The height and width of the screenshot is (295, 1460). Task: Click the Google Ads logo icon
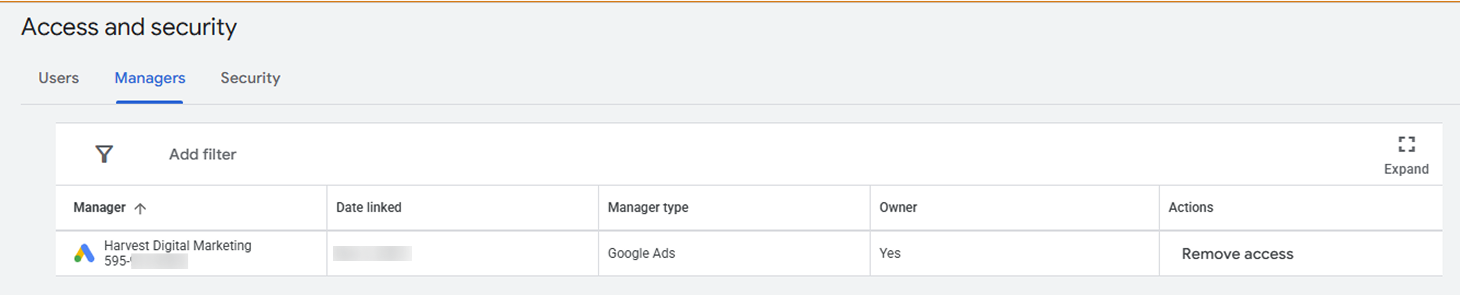[x=84, y=253]
